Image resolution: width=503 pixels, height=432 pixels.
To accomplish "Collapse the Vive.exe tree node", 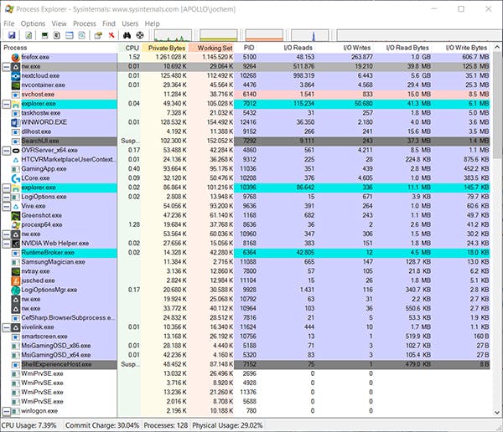I will [6, 207].
